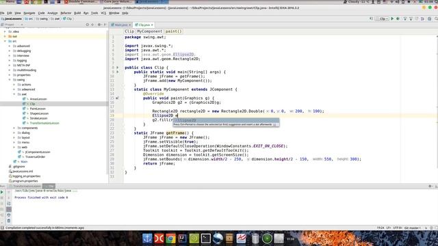This screenshot has width=438, height=246.
Task: Click the VCS update project icon
Action: tap(404, 18)
